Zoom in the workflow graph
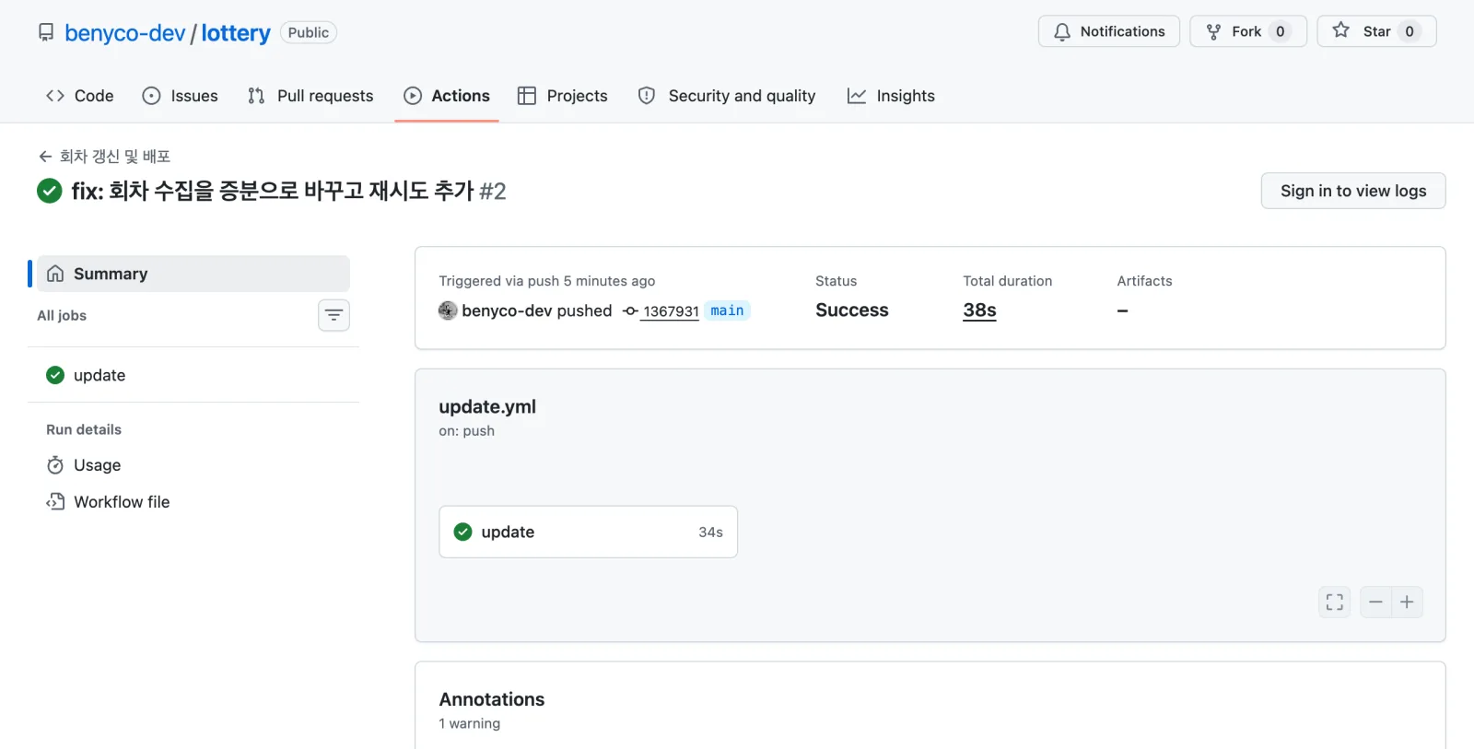 [x=1407, y=603]
